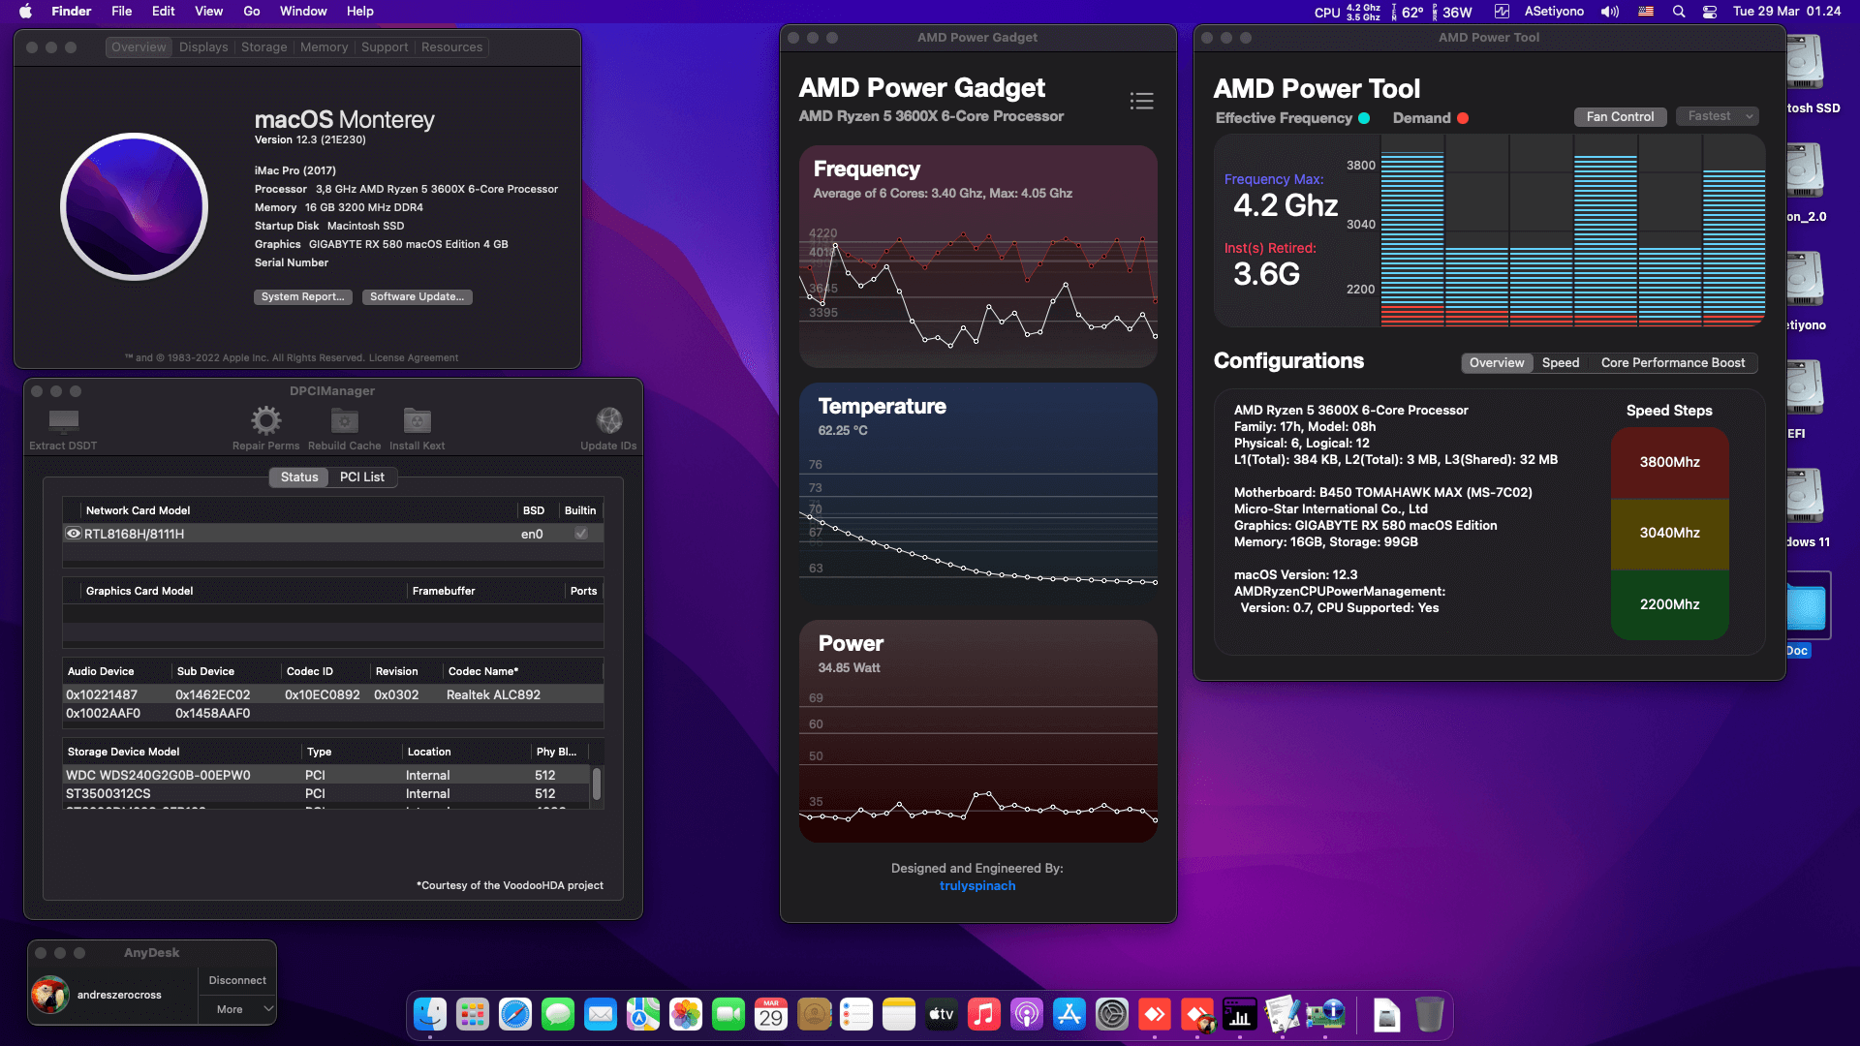Open the Fastest dropdown in AMD Power Tool
Viewport: 1860px width, 1046px height.
[x=1717, y=115]
